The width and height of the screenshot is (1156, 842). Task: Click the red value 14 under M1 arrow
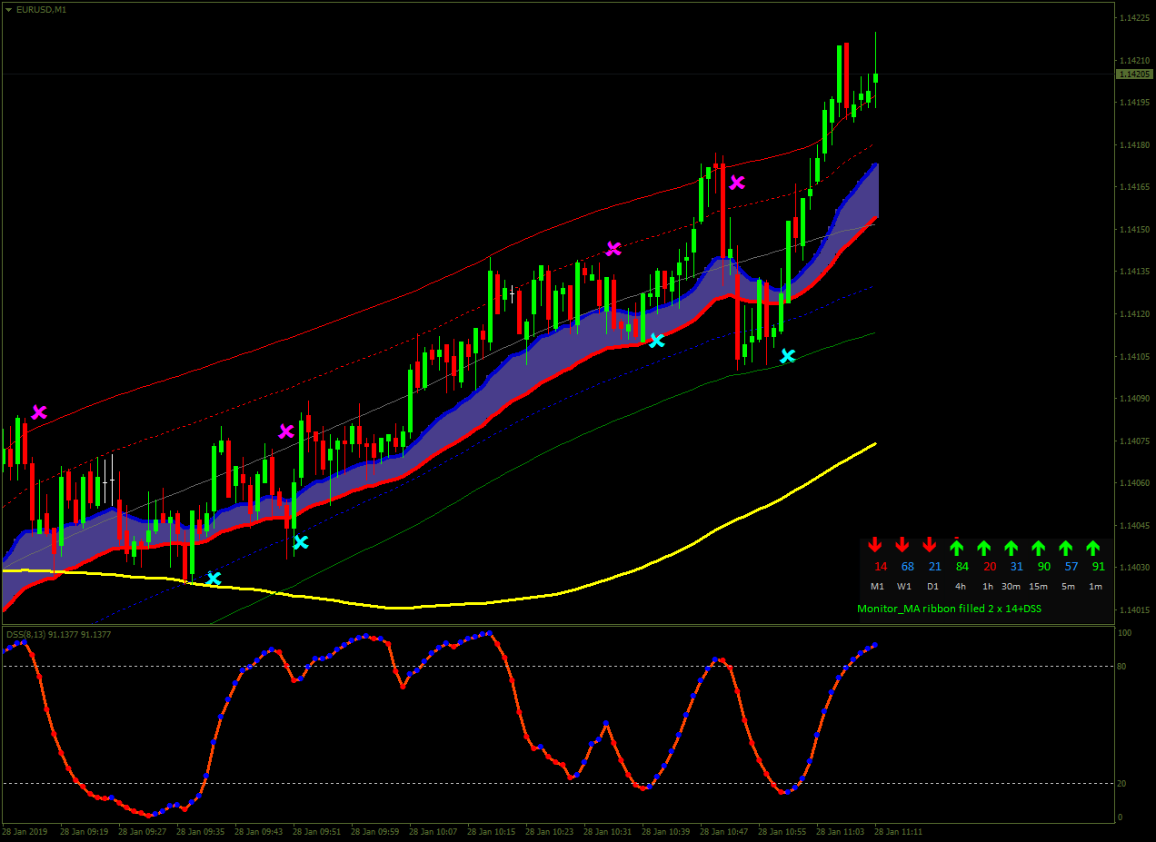pyautogui.click(x=881, y=567)
